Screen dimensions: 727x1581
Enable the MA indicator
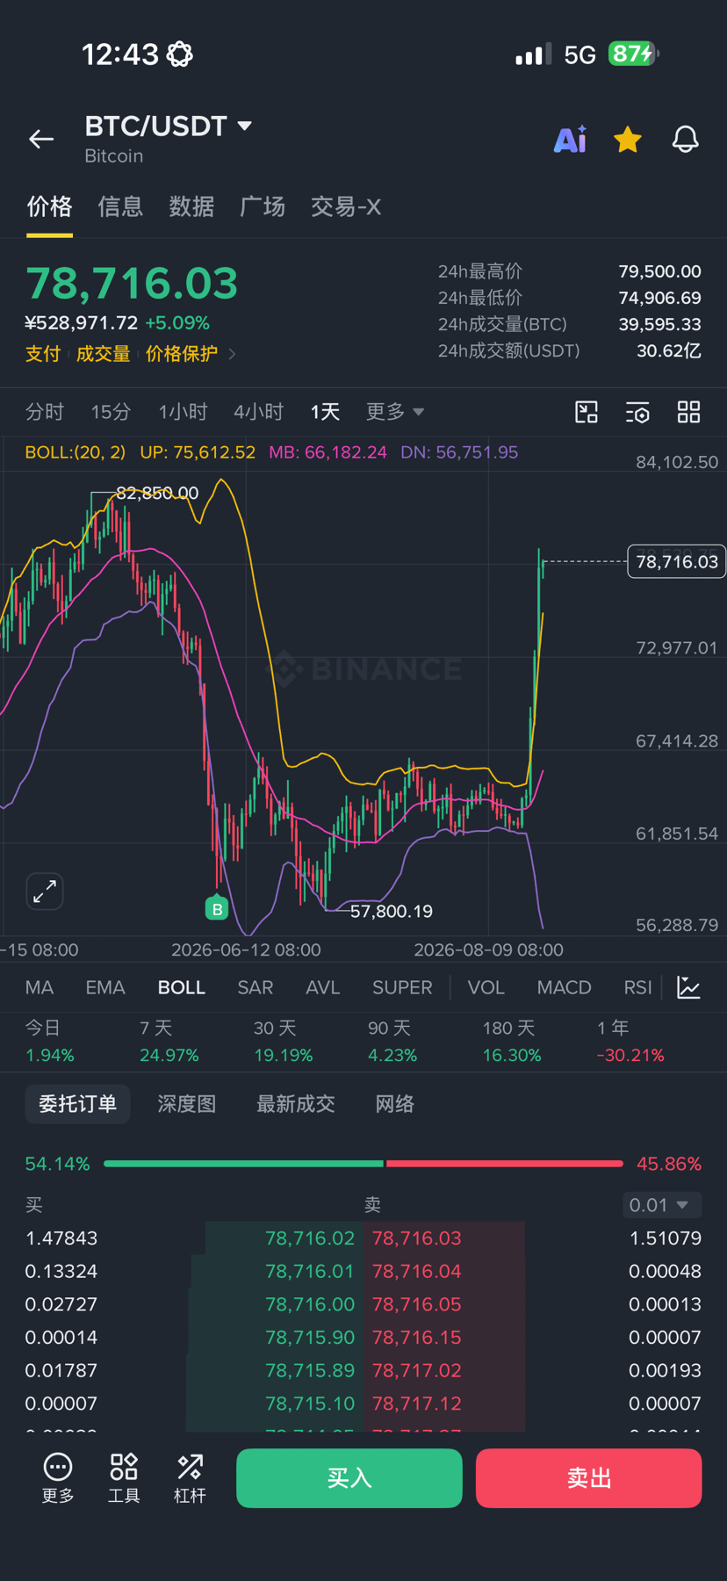[x=40, y=987]
